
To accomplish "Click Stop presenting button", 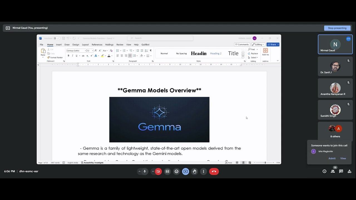I will (x=337, y=28).
